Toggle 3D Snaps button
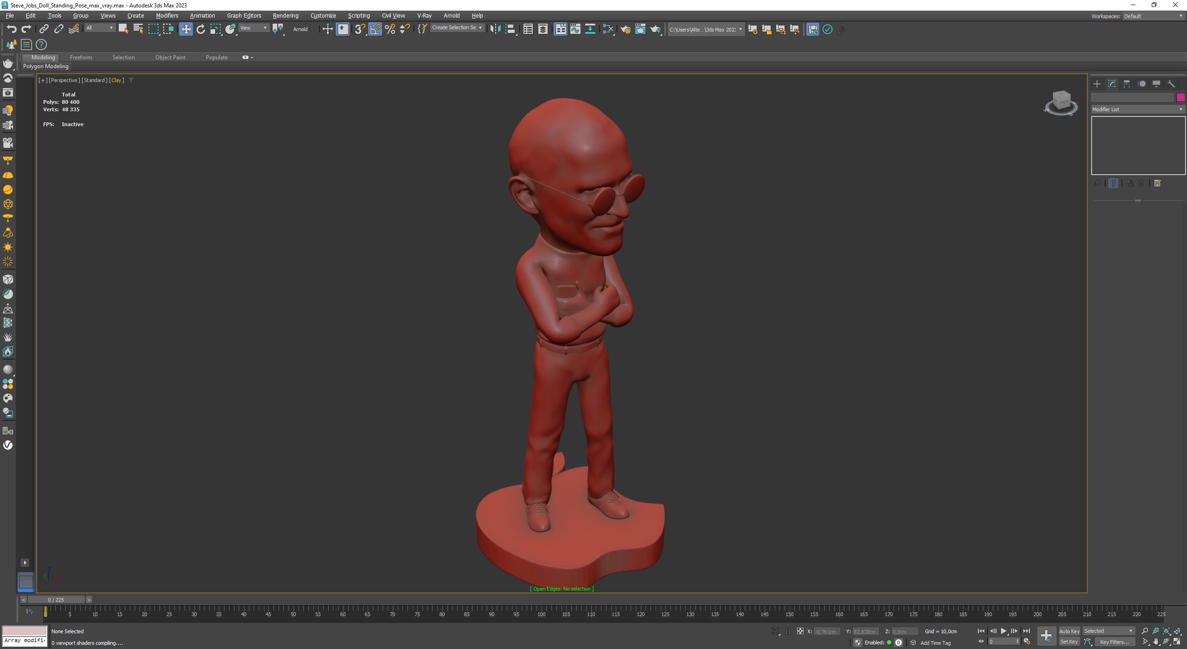The height and width of the screenshot is (649, 1187). 360,29
